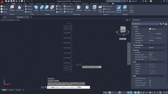Click the Subtract boolean tool
The width and height of the screenshot is (168, 94).
47,8
